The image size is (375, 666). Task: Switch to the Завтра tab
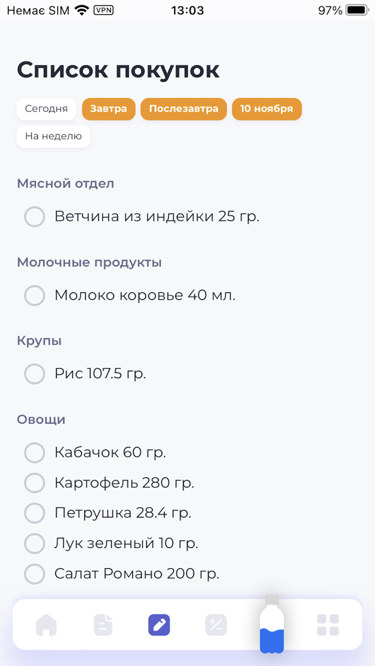(x=109, y=109)
